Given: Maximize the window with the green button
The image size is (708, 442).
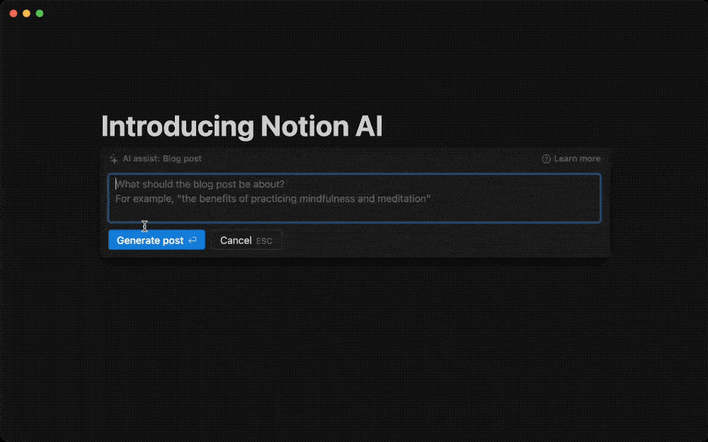Looking at the screenshot, I should pos(40,13).
